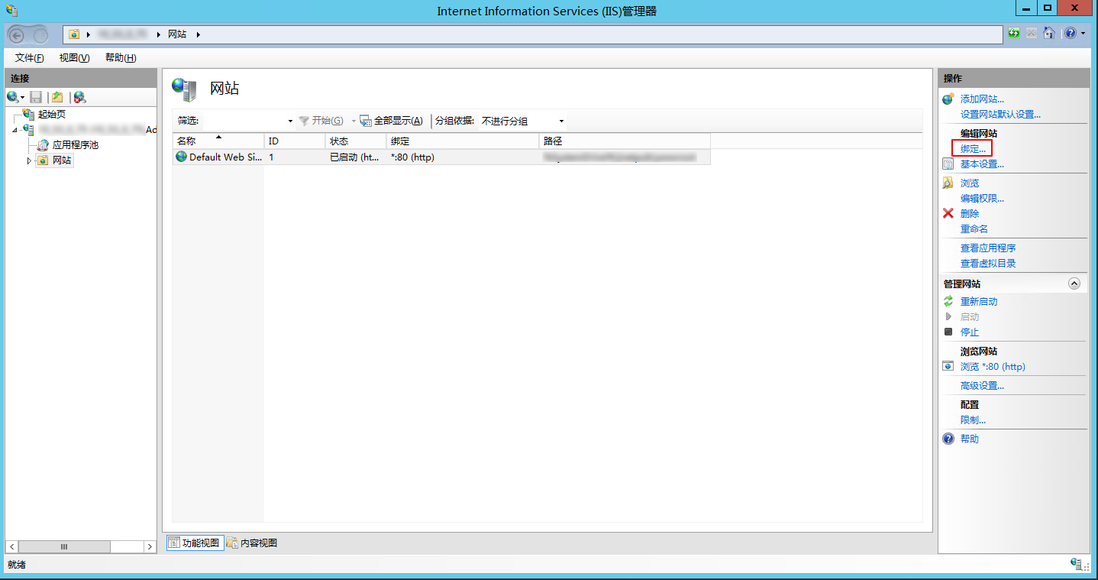Viewport: 1098px width, 580px height.
Task: Collapse the 管理网站 section chevron
Action: [x=1074, y=284]
